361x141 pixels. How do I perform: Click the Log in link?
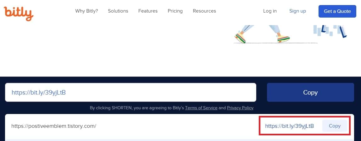click(x=270, y=11)
